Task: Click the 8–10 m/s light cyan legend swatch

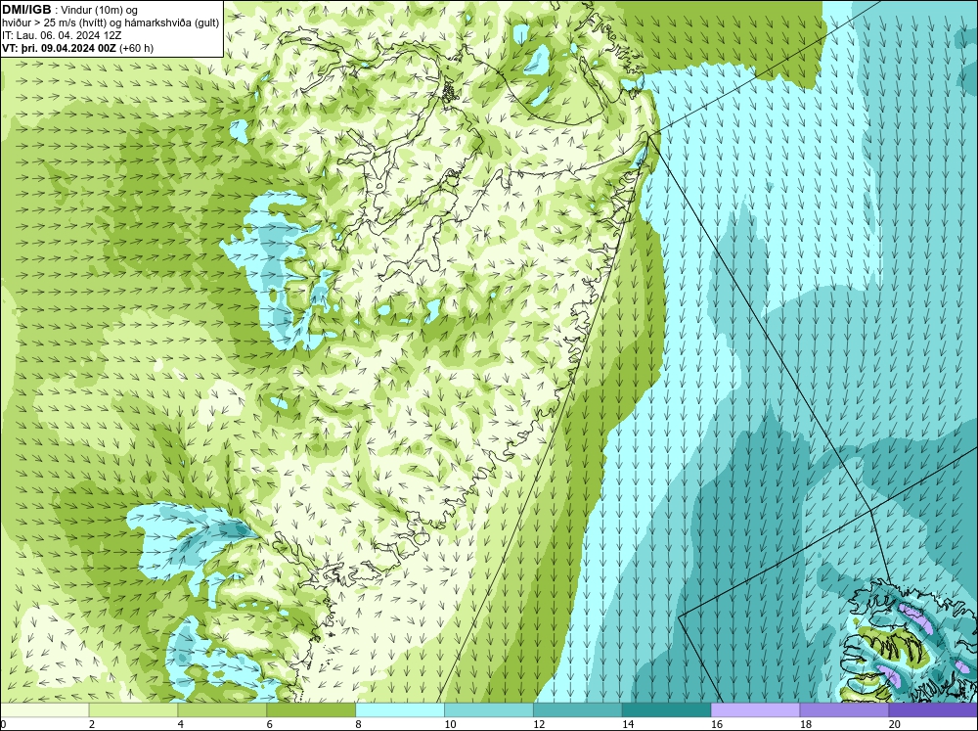Action: point(400,709)
